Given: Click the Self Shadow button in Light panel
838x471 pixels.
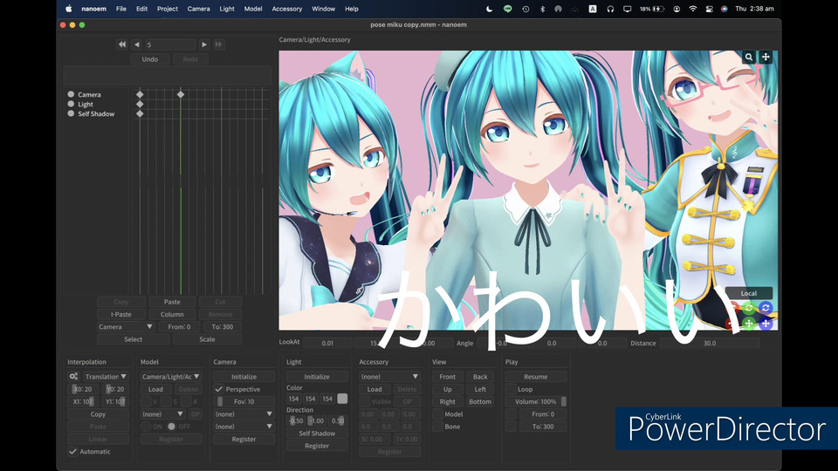Looking at the screenshot, I should coord(317,433).
